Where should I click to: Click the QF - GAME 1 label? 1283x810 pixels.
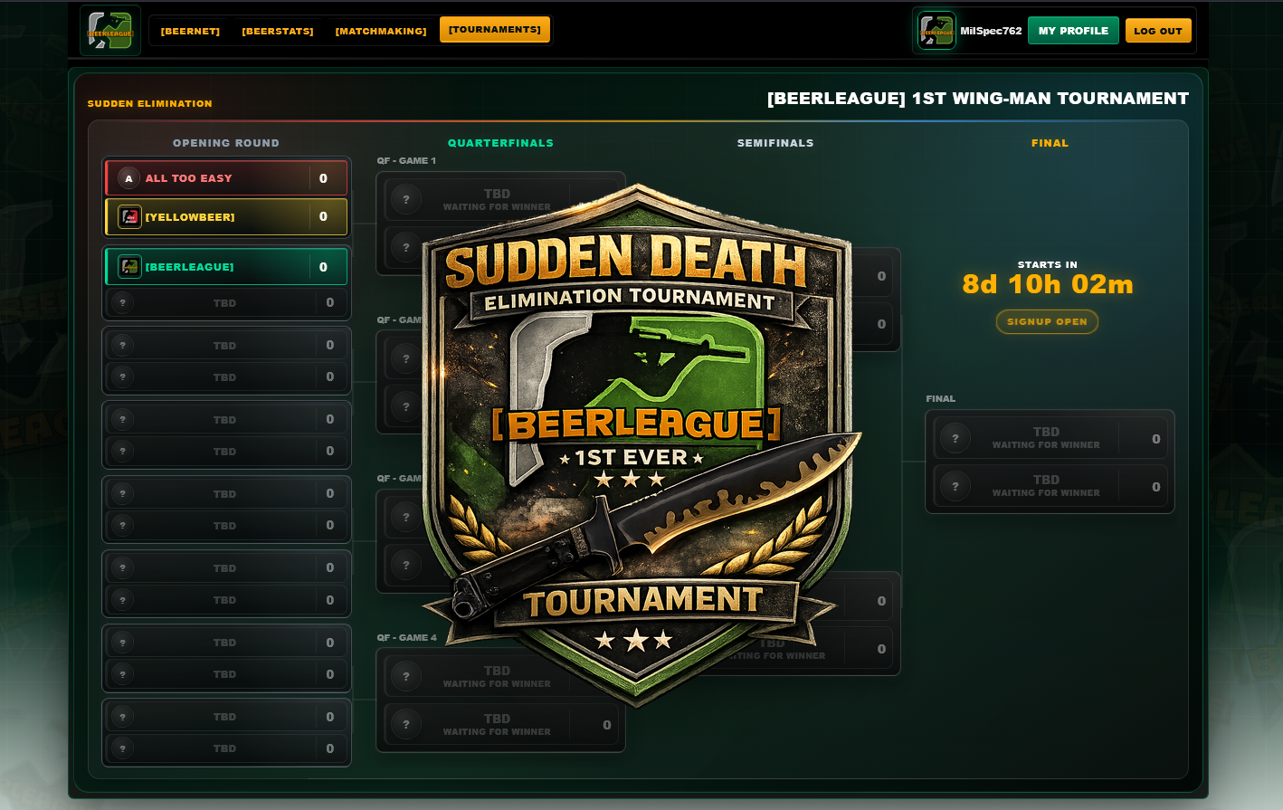click(x=406, y=161)
